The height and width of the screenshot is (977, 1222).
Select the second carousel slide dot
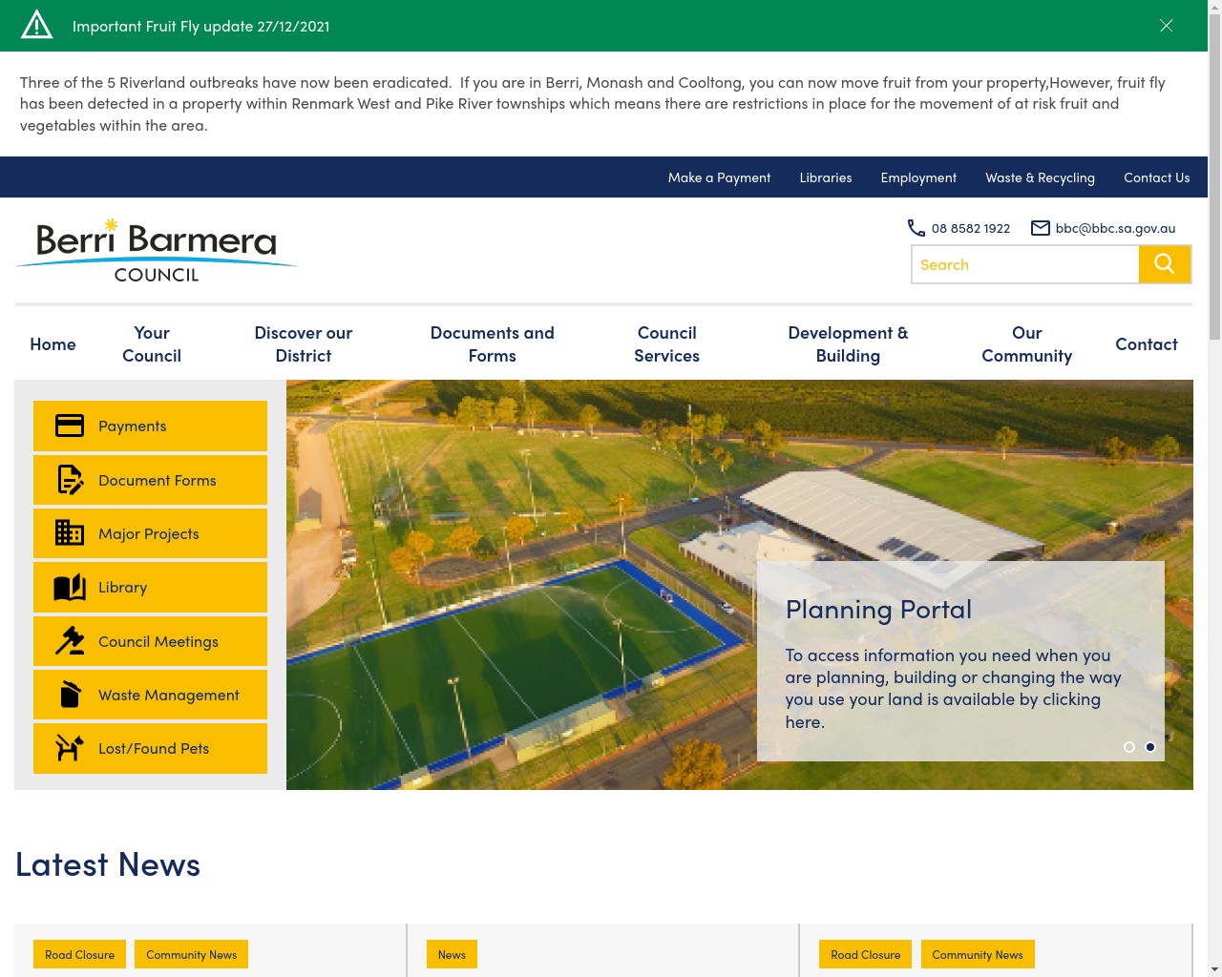point(1150,747)
